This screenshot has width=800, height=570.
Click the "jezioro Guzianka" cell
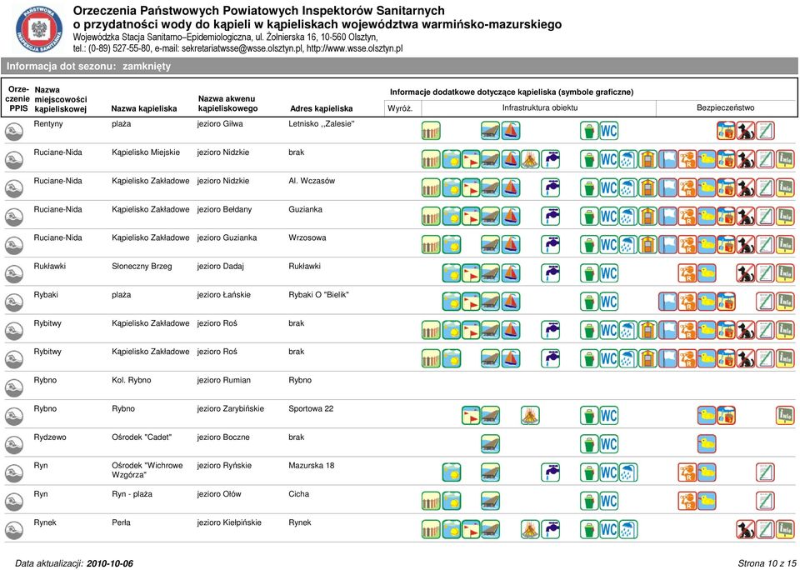(227, 237)
